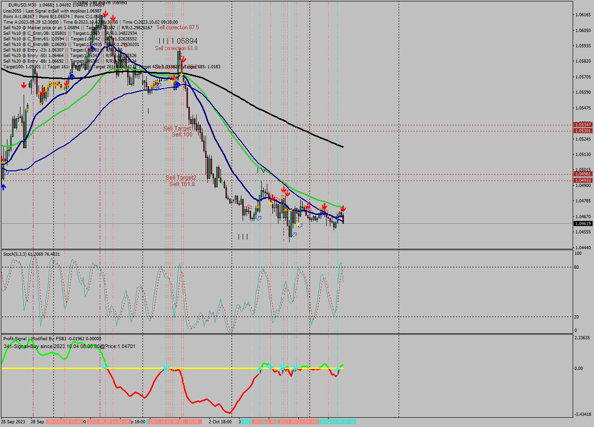Click the rightmost red down arrow above current candles

coord(343,208)
